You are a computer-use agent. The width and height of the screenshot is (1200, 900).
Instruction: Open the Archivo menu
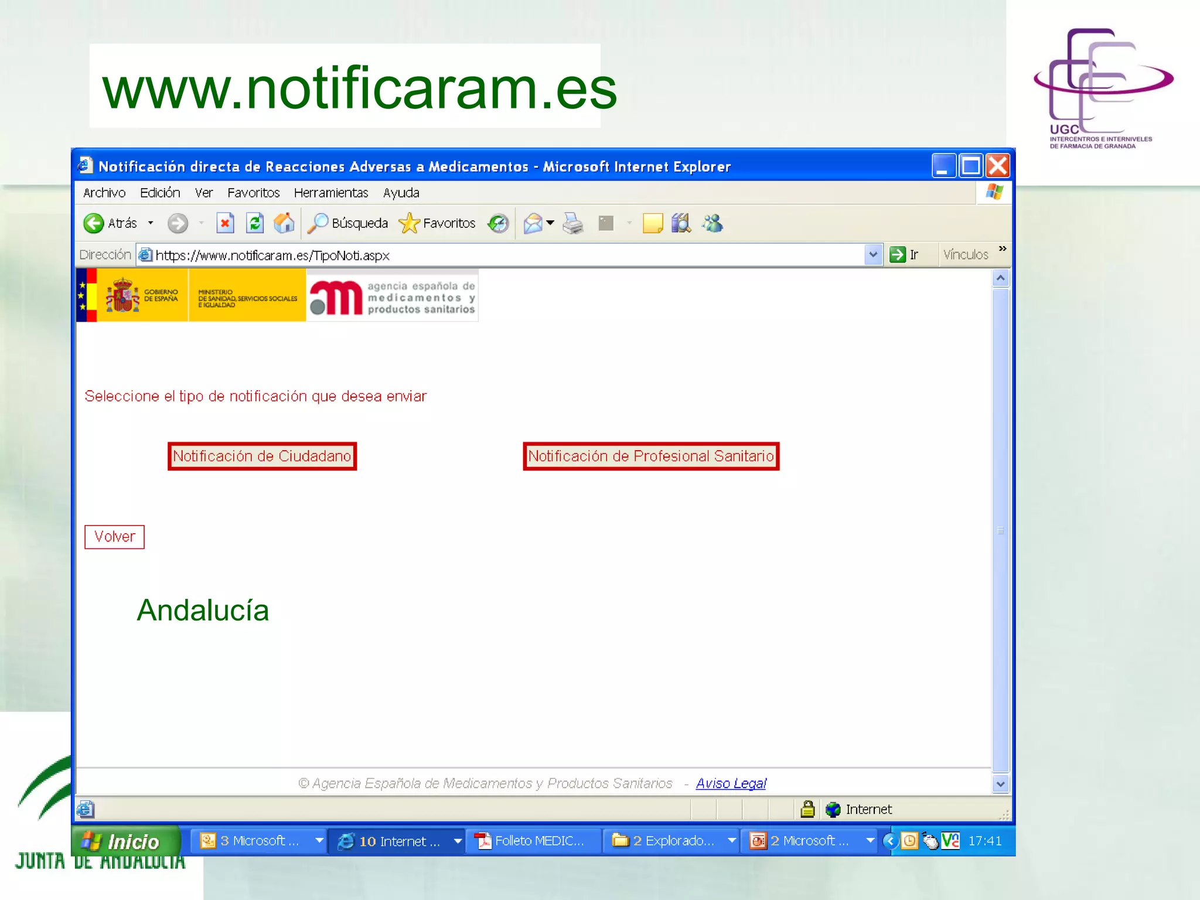pos(104,193)
